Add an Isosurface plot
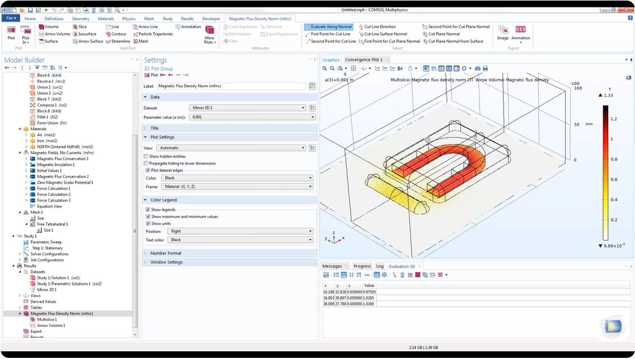This screenshot has height=359, width=635. pyautogui.click(x=84, y=34)
